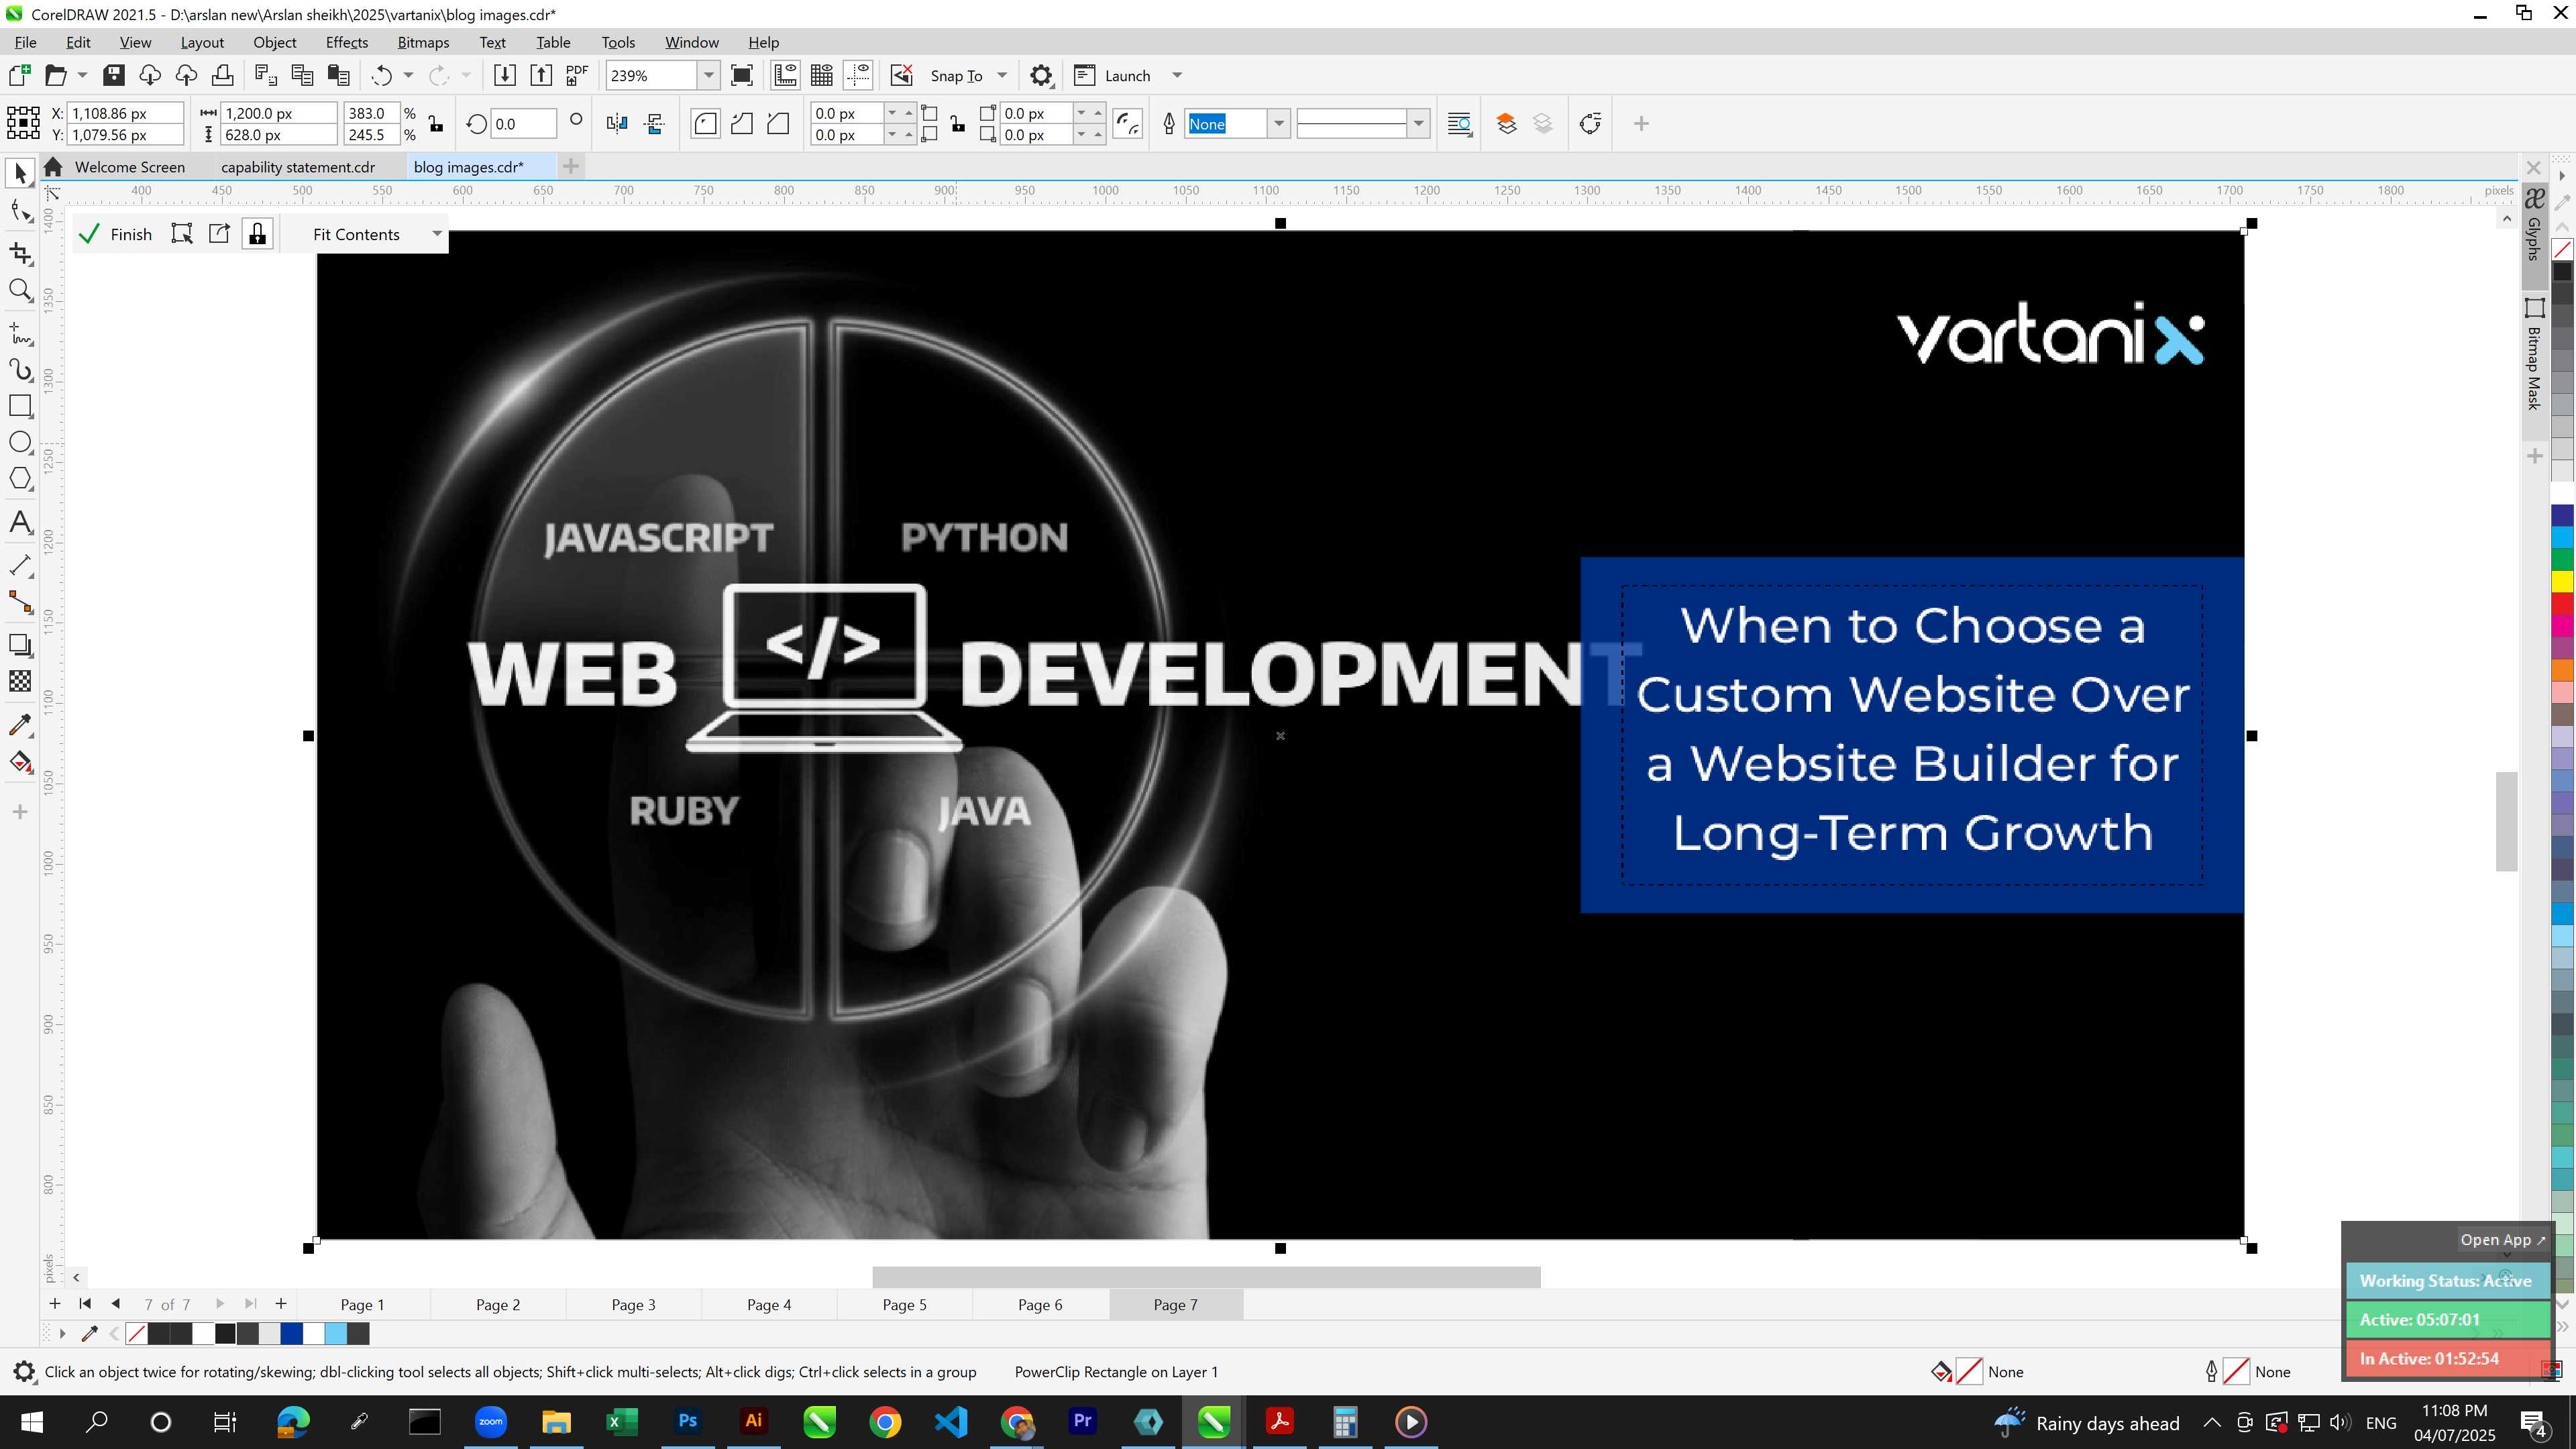2576x1449 pixels.
Task: Go to the previous page
Action: [x=115, y=1303]
